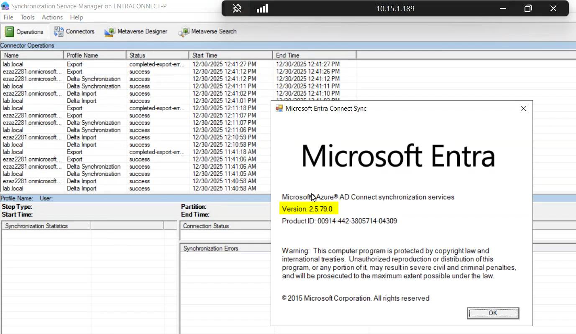Select lab.local Delta Import row at 12:41:01 PM
Image resolution: width=576 pixels, height=334 pixels.
(x=136, y=101)
